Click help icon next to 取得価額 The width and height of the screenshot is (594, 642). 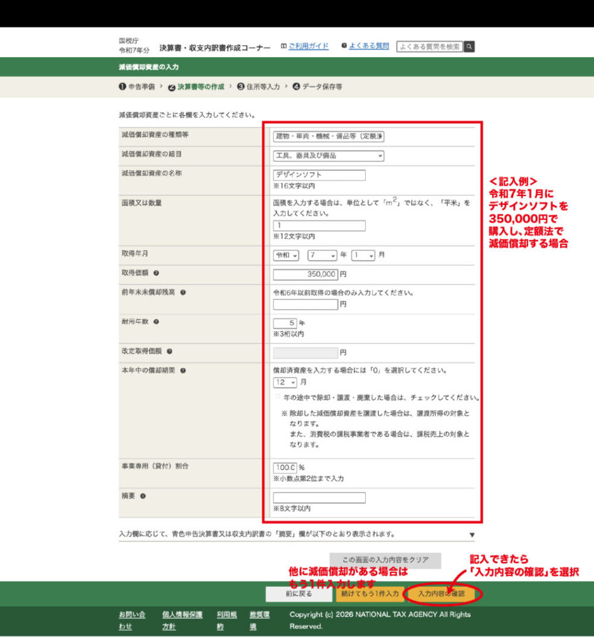(x=156, y=273)
